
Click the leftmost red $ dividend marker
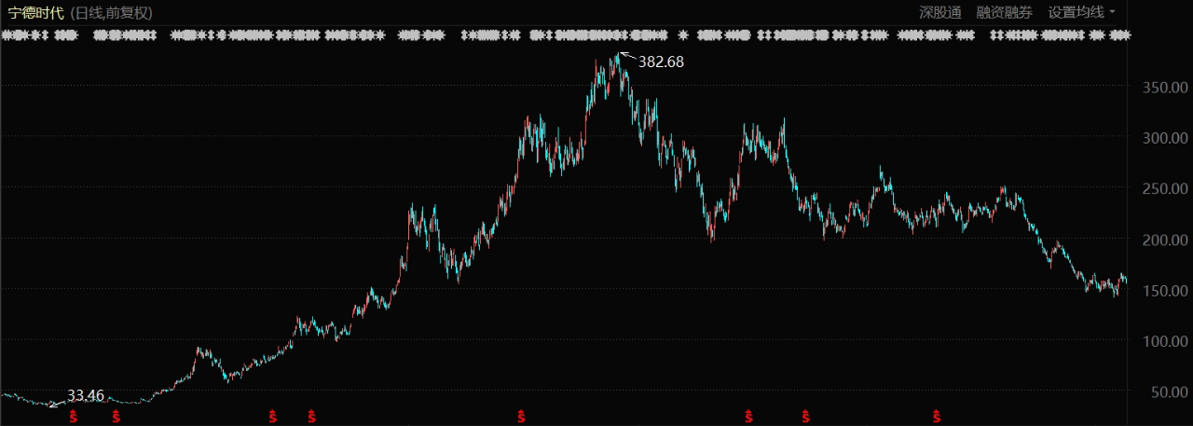point(74,416)
